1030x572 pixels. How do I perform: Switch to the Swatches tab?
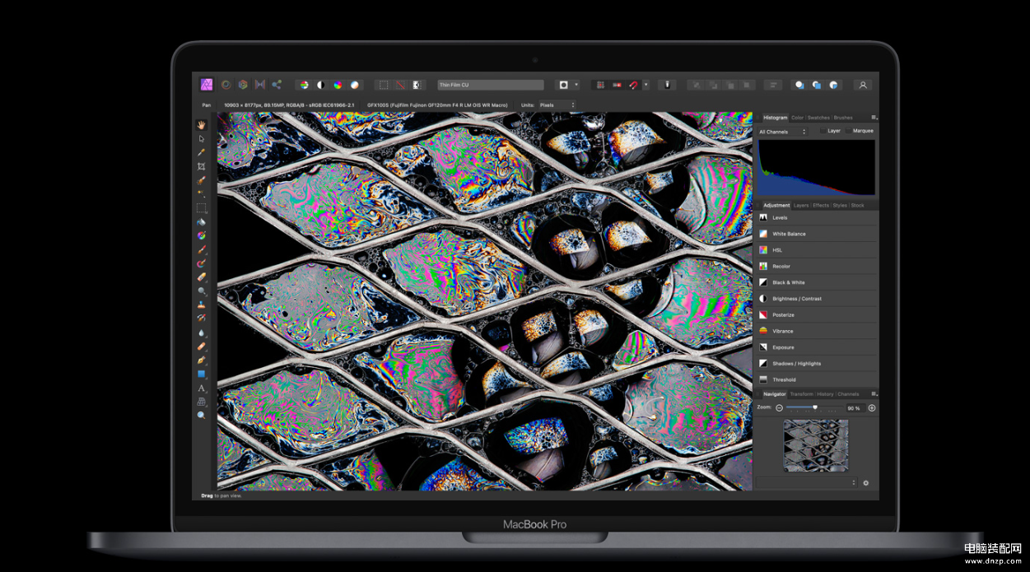(x=818, y=118)
